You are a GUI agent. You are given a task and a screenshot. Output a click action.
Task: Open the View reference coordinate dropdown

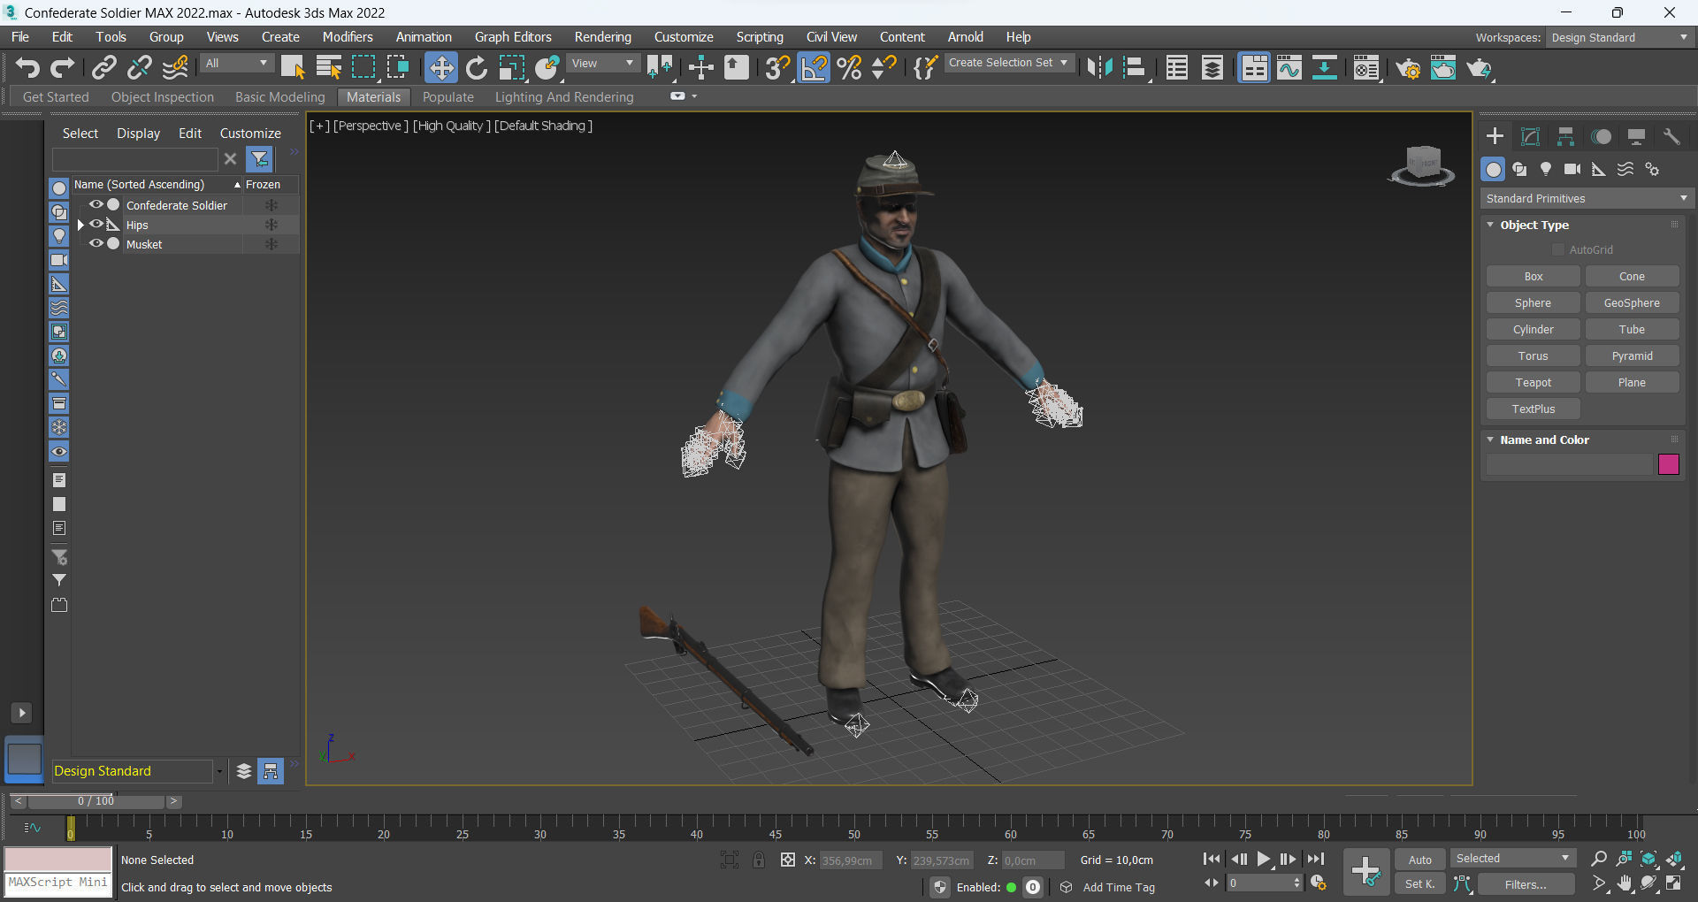click(603, 63)
